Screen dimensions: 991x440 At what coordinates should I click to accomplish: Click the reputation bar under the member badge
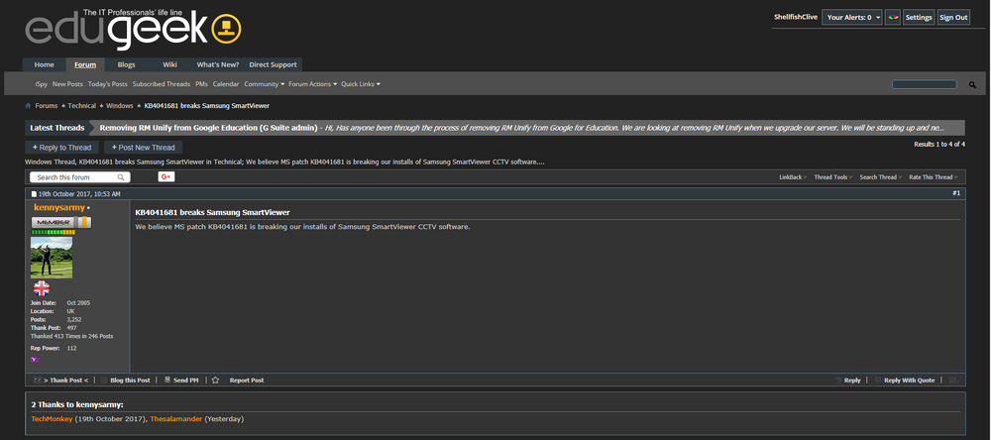click(53, 233)
